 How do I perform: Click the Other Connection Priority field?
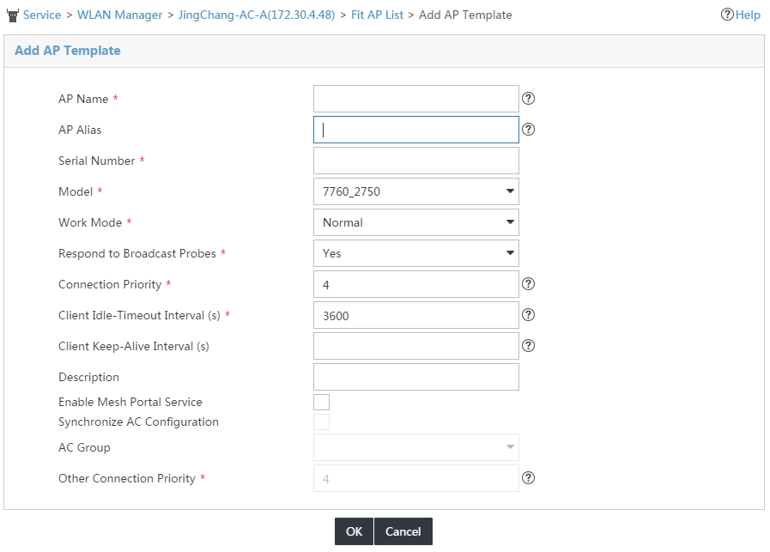(416, 478)
